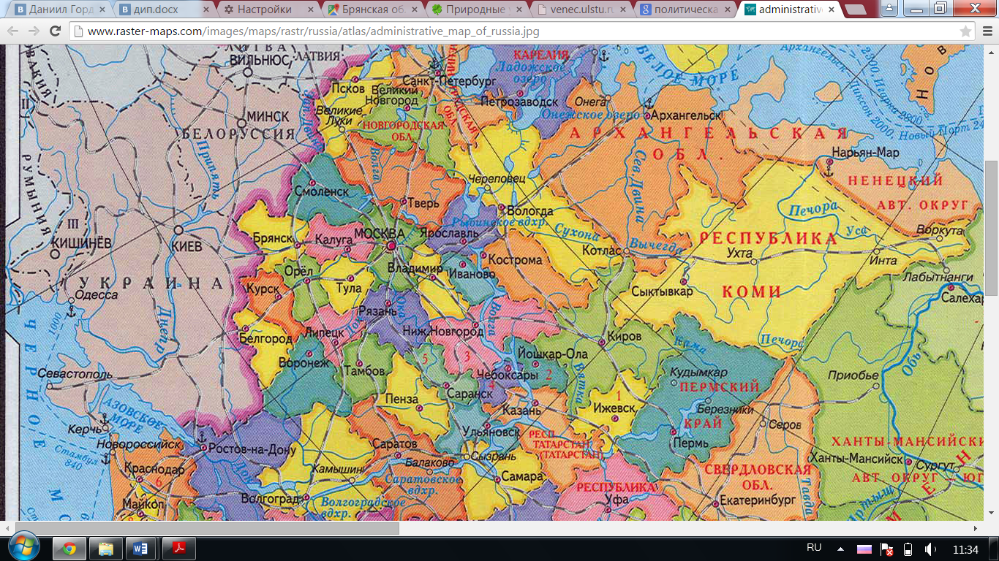Click the 11:34 system clock
Screen dimensions: 999x561
coord(965,549)
